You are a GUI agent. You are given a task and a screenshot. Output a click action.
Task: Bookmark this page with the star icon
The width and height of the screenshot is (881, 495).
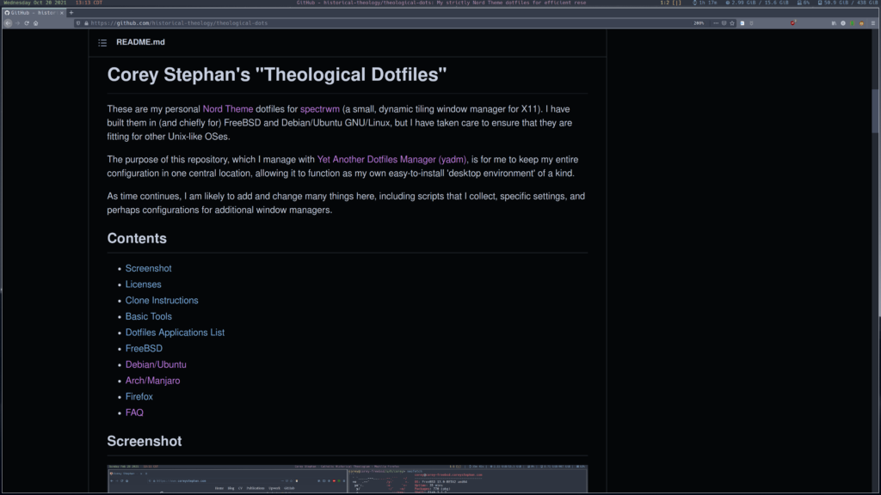coord(732,23)
